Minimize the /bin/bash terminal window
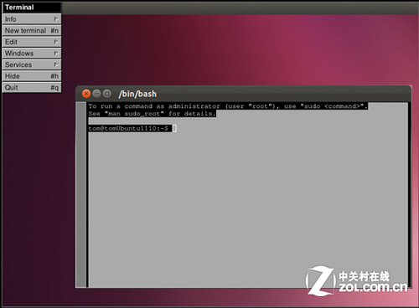 click(96, 94)
